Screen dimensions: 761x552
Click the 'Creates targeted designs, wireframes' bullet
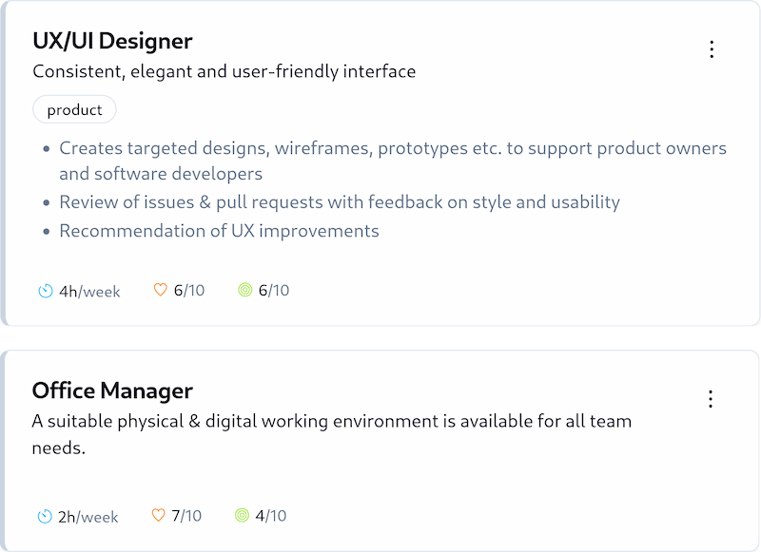coord(392,149)
